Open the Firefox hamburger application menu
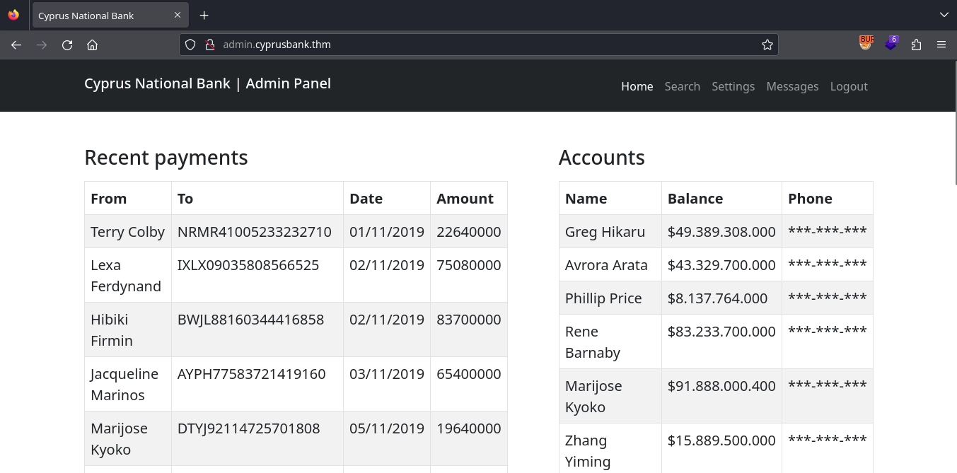Screen dimensions: 957x473 click(941, 45)
